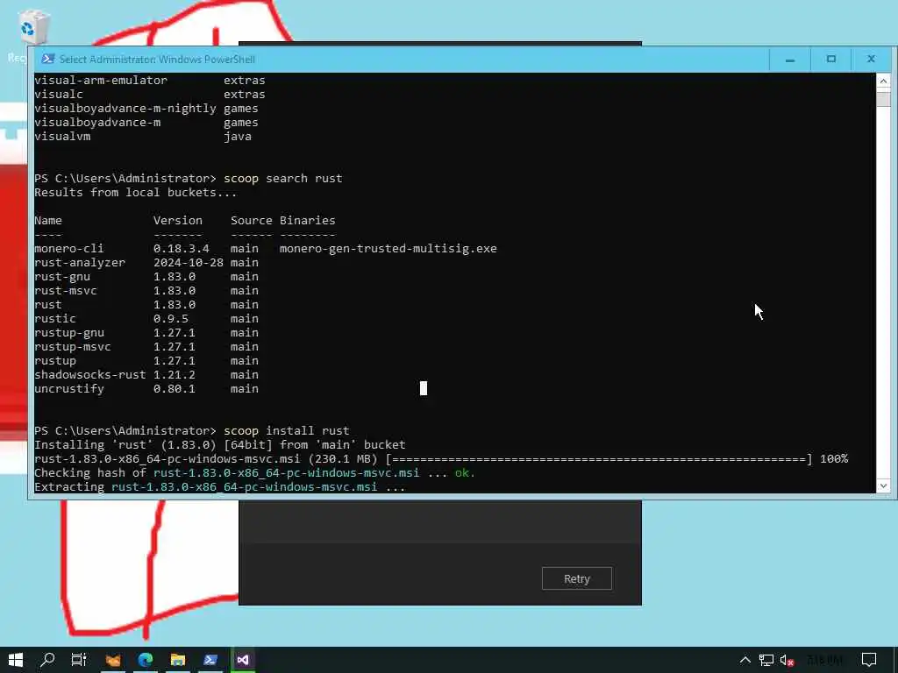Click the 'Version' column header
898x673 pixels.
click(x=177, y=221)
